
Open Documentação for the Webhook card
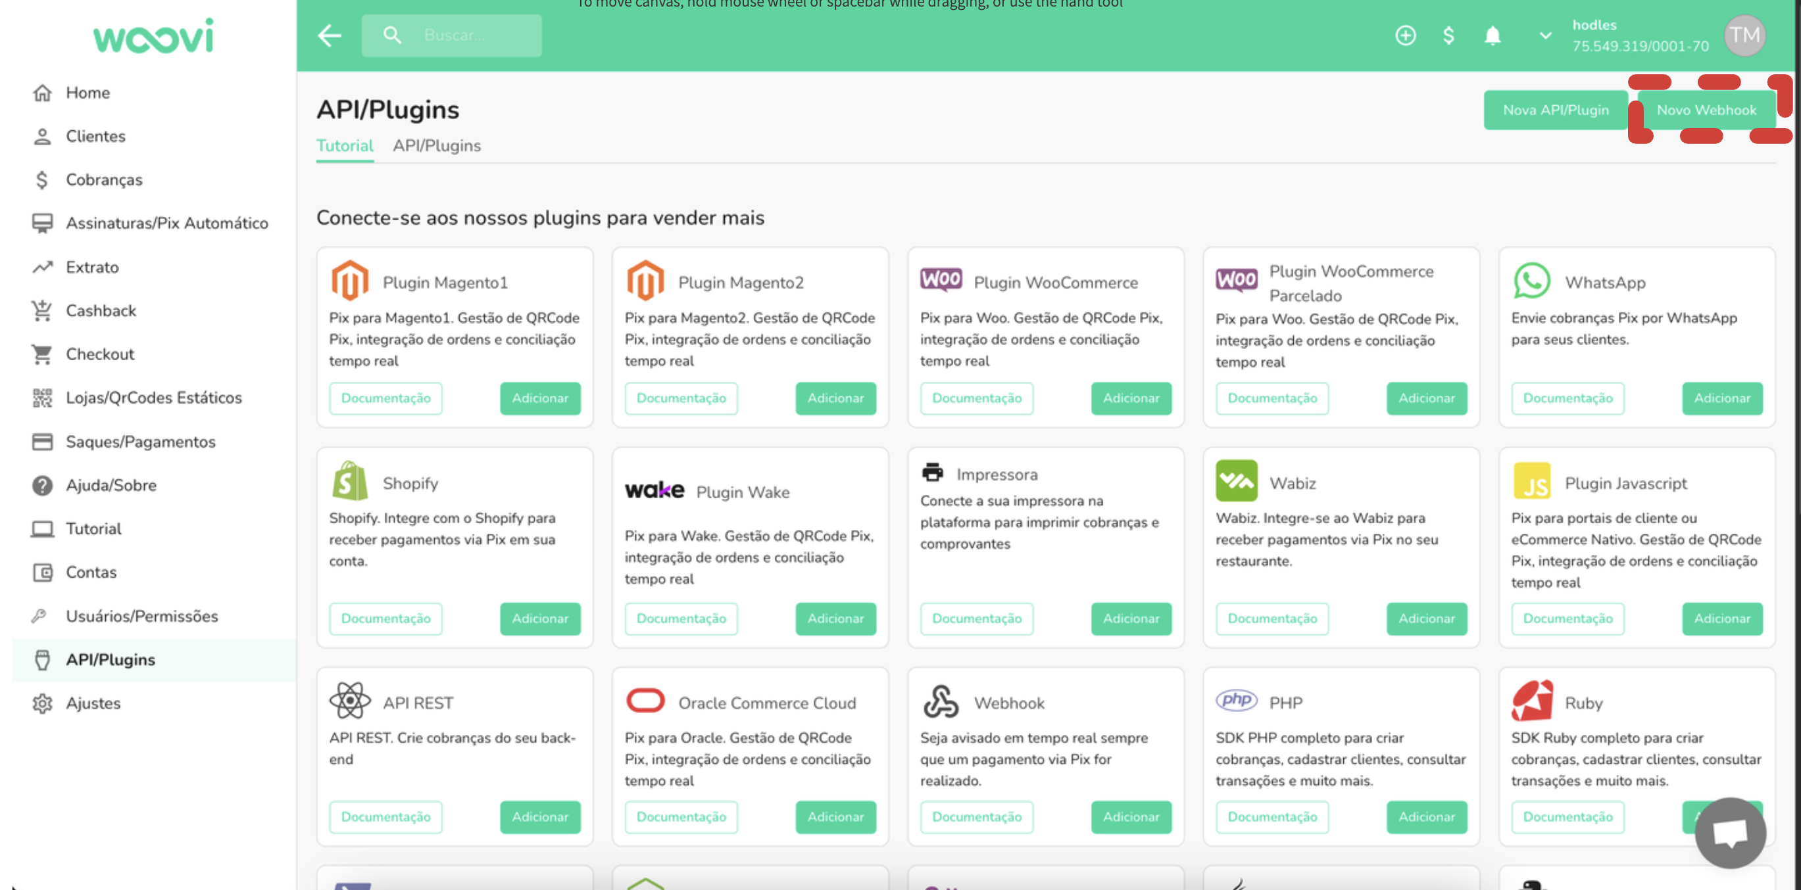[976, 816]
